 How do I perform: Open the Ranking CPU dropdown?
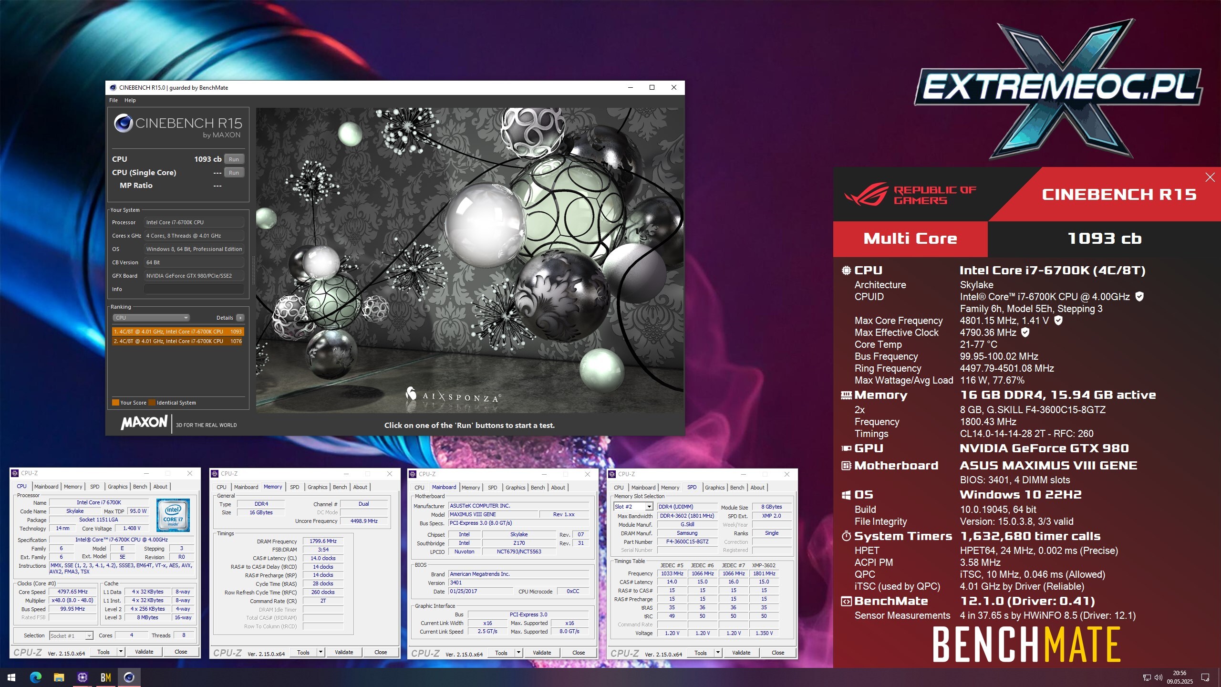click(x=151, y=318)
